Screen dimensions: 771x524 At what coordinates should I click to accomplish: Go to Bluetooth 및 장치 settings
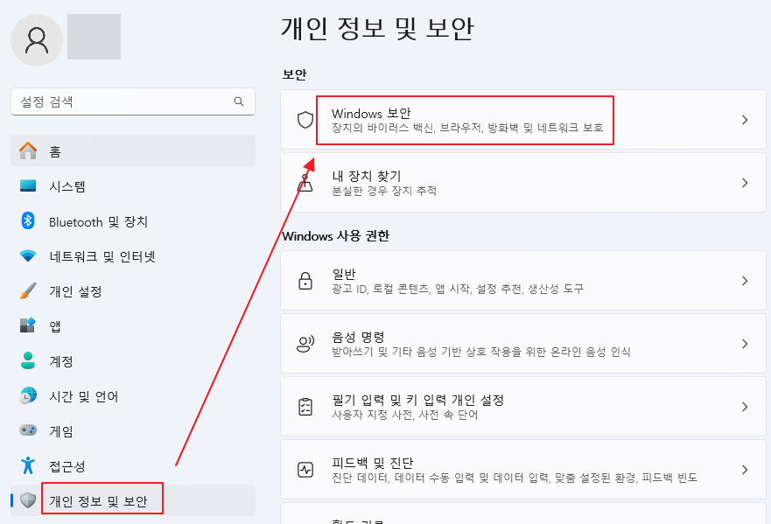click(x=133, y=221)
